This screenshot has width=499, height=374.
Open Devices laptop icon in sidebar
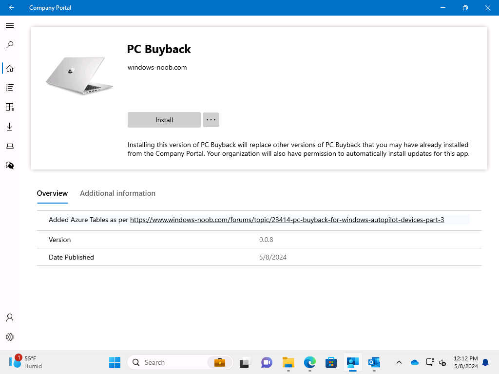tap(10, 146)
